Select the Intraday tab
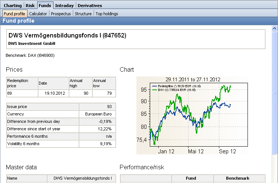Screen dimensions: 278x183 click(64, 6)
